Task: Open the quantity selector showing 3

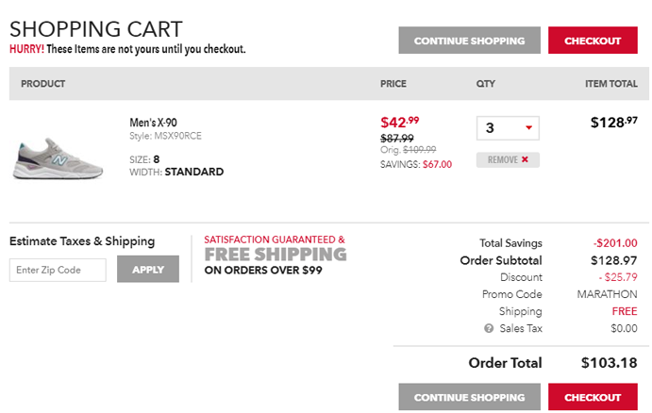Action: tap(508, 128)
